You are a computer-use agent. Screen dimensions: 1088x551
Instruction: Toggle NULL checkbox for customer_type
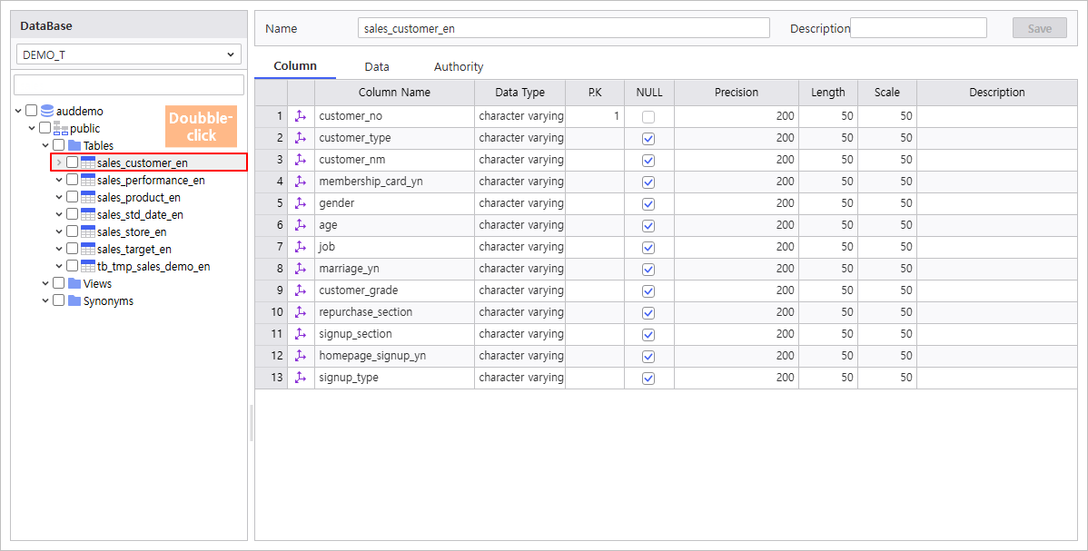point(648,138)
